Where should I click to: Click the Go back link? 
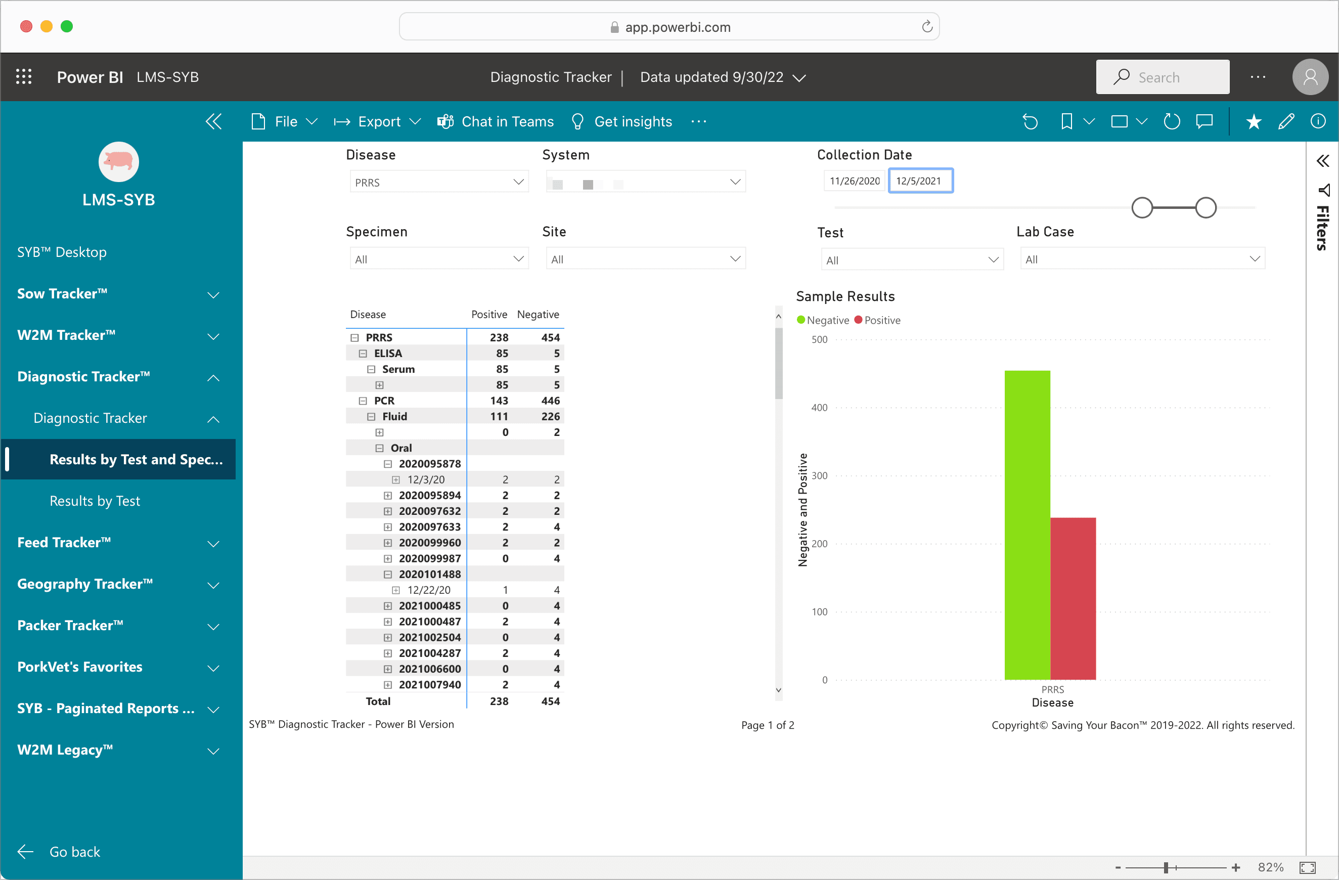click(x=74, y=851)
